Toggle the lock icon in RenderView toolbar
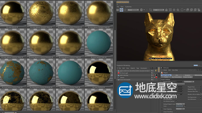202x113 pixels. click(x=166, y=10)
